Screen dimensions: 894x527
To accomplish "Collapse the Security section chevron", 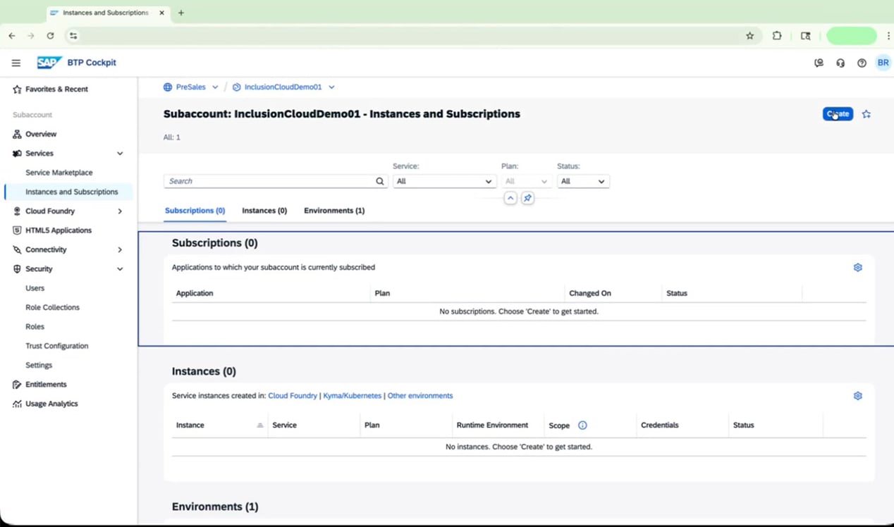I will pyautogui.click(x=120, y=269).
